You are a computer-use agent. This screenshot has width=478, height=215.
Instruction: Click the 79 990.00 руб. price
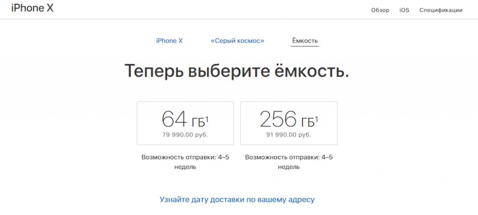click(185, 135)
